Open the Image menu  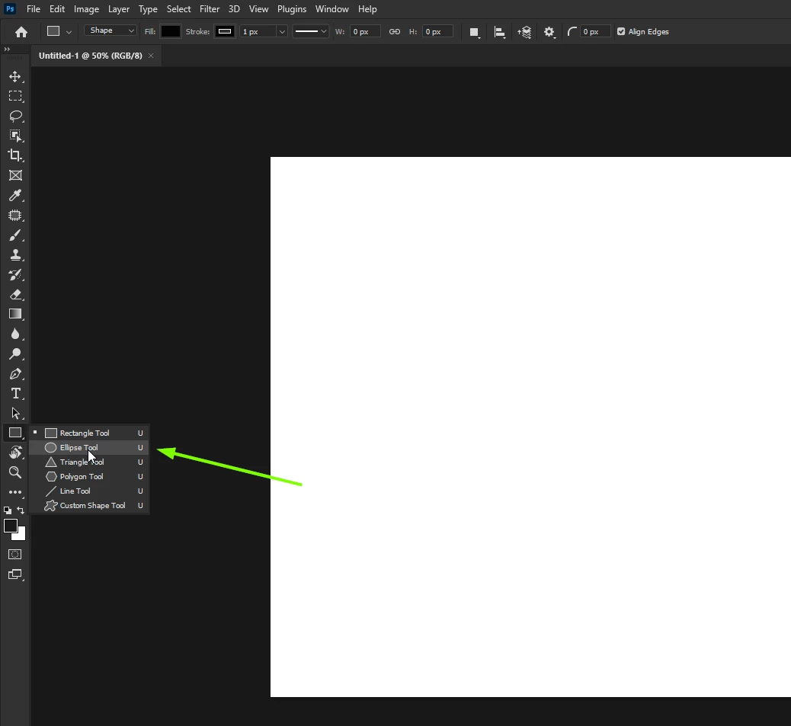pyautogui.click(x=86, y=9)
